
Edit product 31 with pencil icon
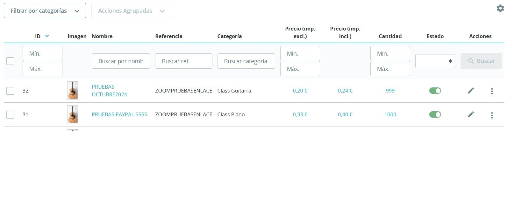tap(471, 114)
